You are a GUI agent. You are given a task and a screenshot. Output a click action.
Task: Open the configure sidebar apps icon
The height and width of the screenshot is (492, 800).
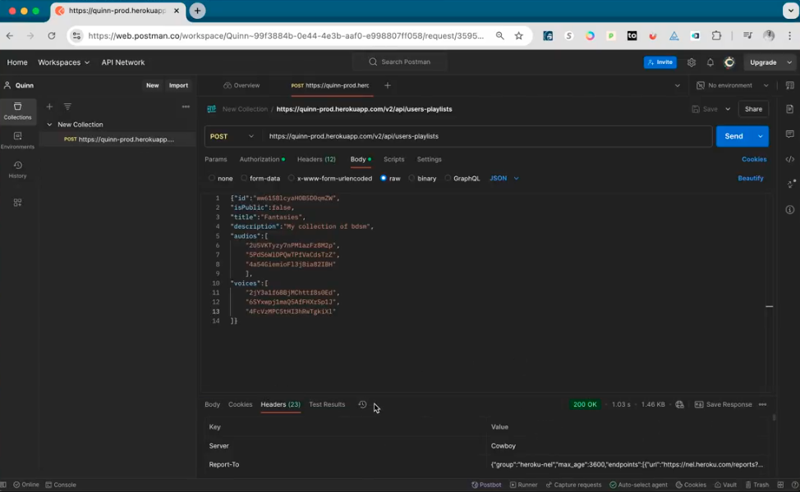coord(17,203)
